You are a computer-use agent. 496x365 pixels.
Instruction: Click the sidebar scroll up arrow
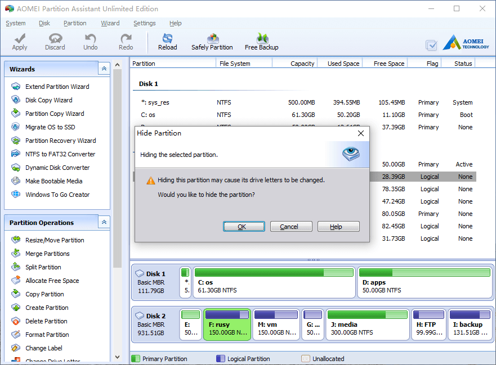(x=117, y=65)
